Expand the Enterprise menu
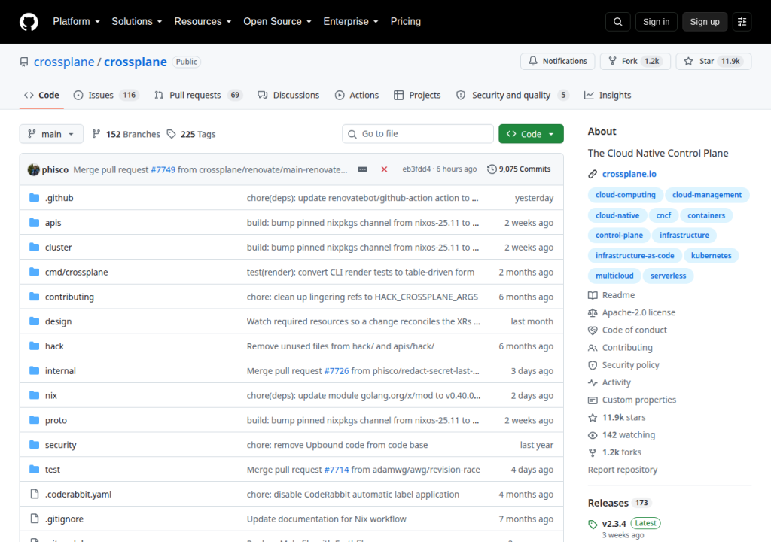This screenshot has width=771, height=542. coord(351,22)
